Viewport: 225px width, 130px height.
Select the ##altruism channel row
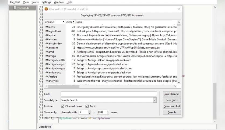point(111,48)
